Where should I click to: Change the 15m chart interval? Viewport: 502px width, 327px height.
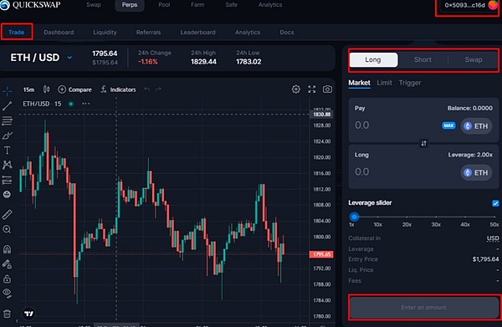(x=28, y=89)
